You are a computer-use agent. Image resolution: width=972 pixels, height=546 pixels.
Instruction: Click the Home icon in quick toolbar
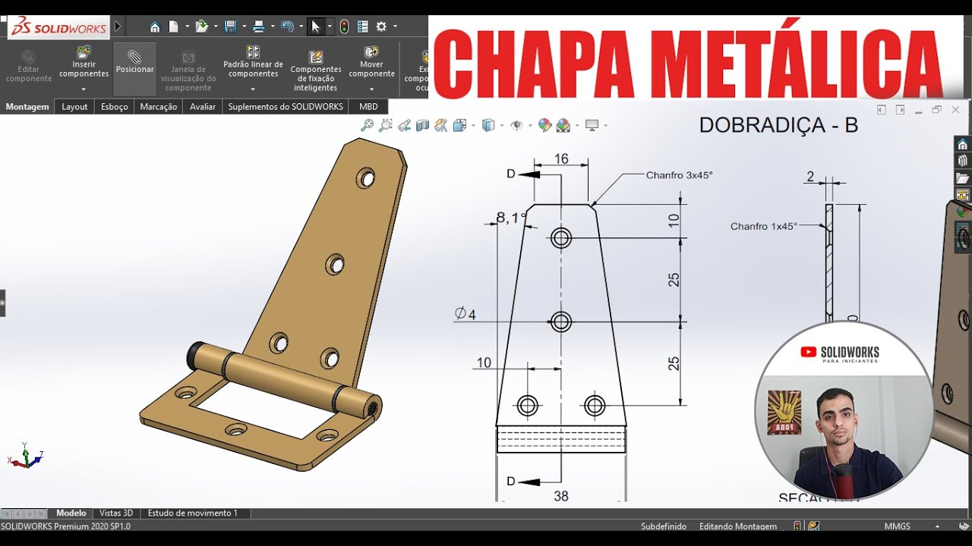pos(155,27)
